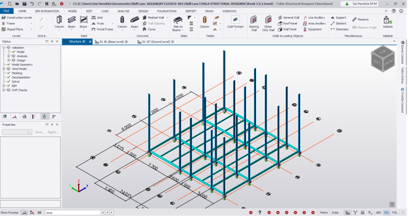Toggle REL coordinate mode in status bar
This screenshot has width=408, height=216.
pos(387,213)
